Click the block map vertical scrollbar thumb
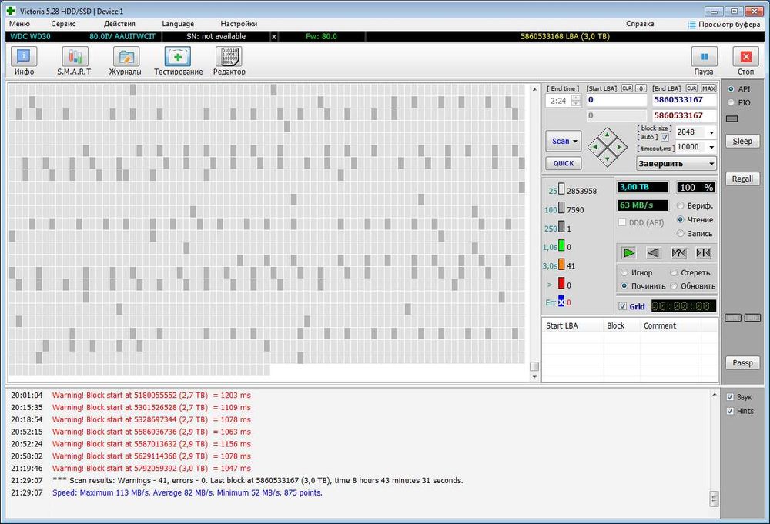 (x=534, y=366)
